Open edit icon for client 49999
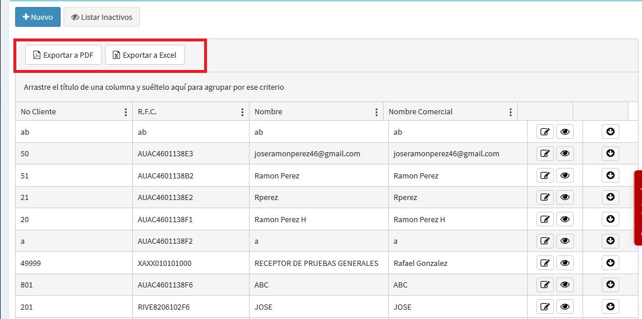 tap(545, 263)
